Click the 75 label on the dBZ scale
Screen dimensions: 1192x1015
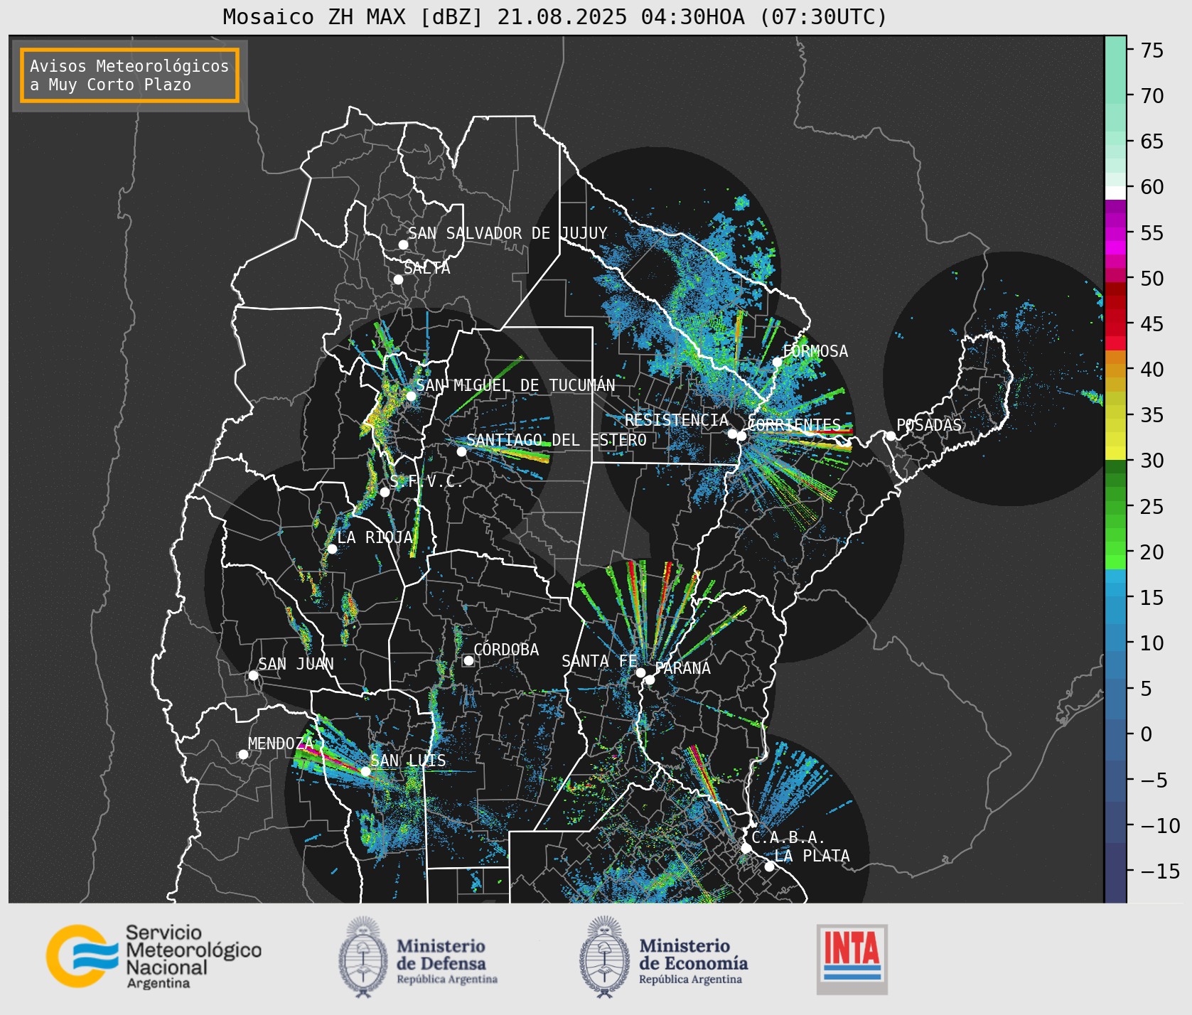(x=1152, y=50)
